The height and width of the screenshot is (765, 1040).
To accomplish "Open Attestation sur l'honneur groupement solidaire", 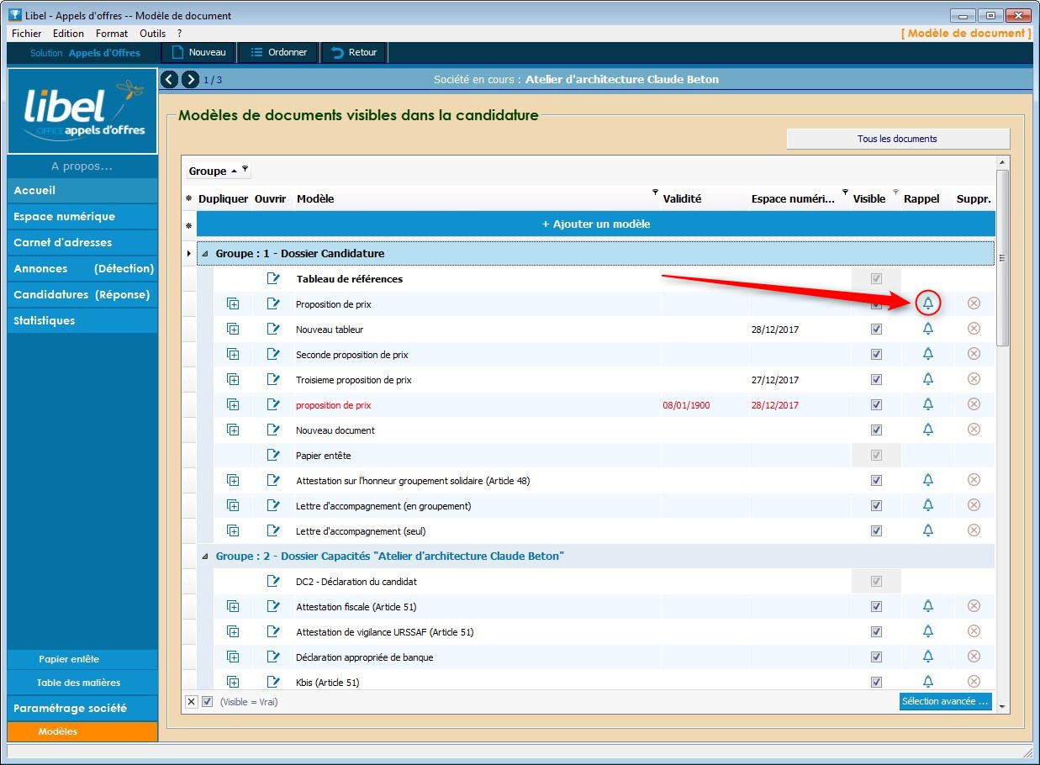I will [272, 480].
